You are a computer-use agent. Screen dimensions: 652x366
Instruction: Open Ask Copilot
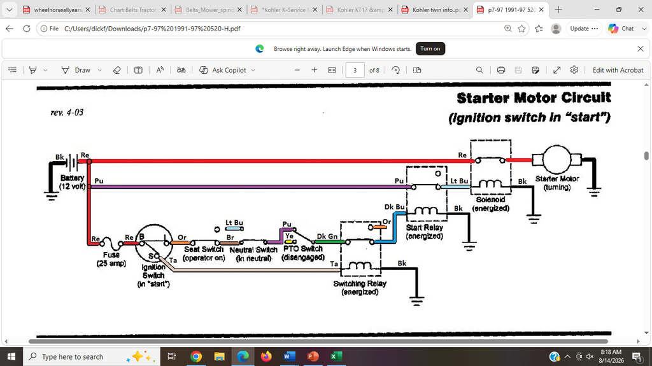[223, 70]
